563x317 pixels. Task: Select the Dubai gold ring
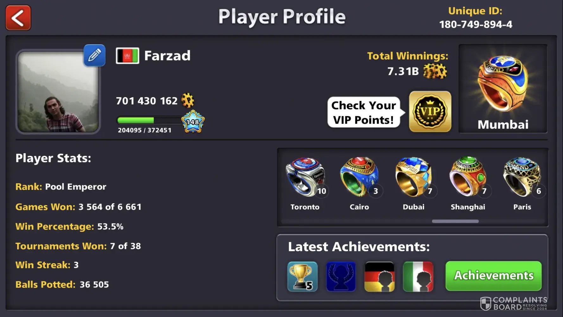[x=414, y=177]
